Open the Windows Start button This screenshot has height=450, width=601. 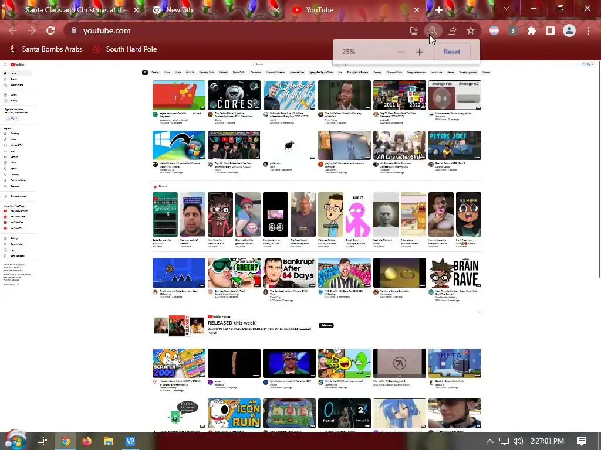(x=15, y=441)
